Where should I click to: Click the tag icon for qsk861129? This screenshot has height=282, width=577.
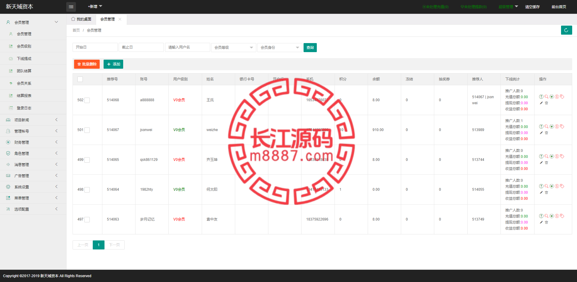point(562,156)
